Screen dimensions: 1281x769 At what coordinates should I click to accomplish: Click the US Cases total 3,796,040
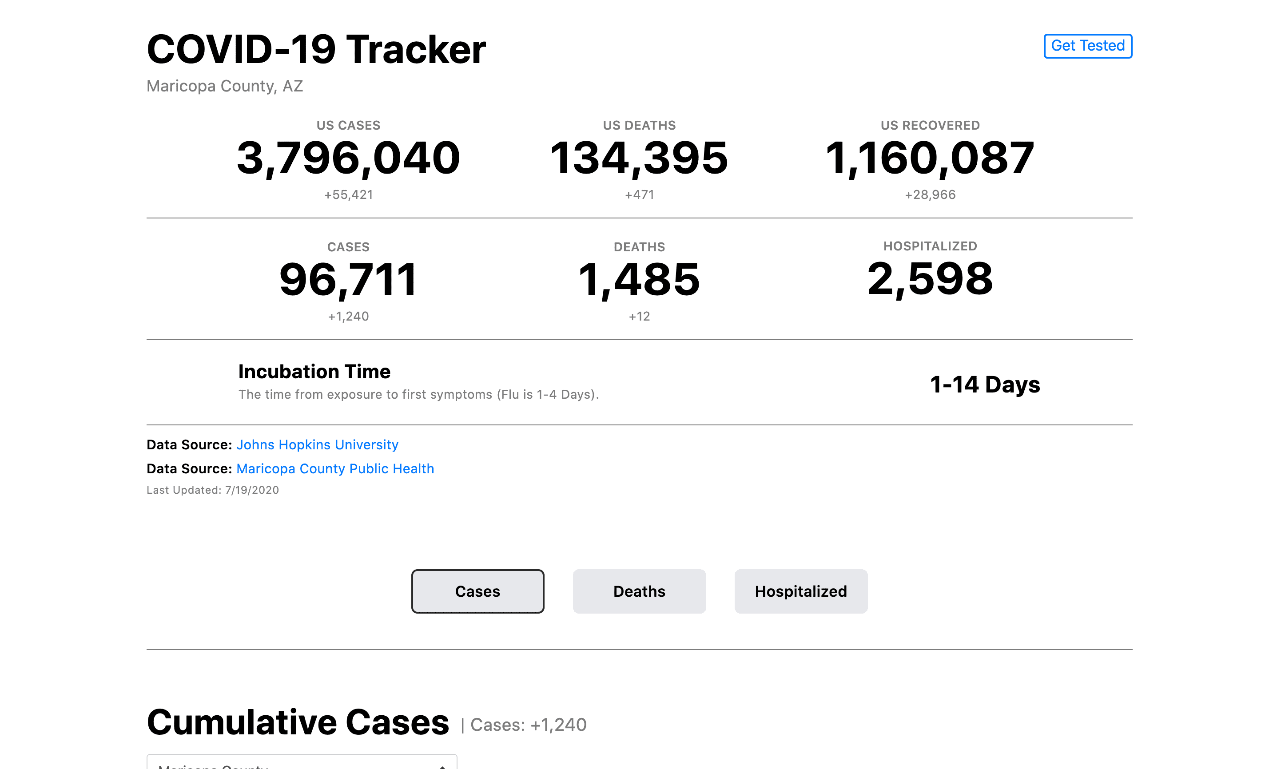click(348, 158)
